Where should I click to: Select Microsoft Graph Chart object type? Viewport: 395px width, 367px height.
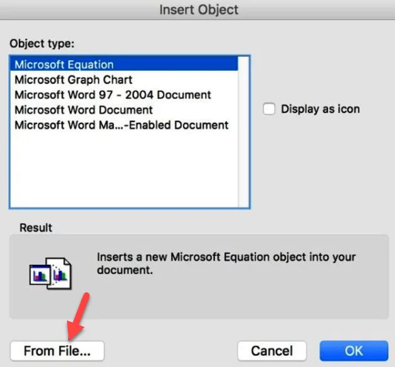coord(124,80)
